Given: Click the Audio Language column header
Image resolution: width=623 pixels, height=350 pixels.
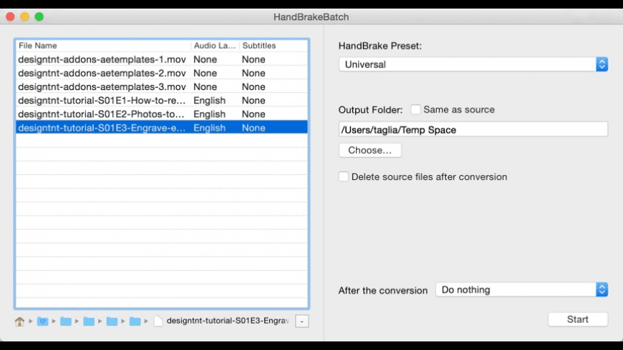Looking at the screenshot, I should point(215,46).
